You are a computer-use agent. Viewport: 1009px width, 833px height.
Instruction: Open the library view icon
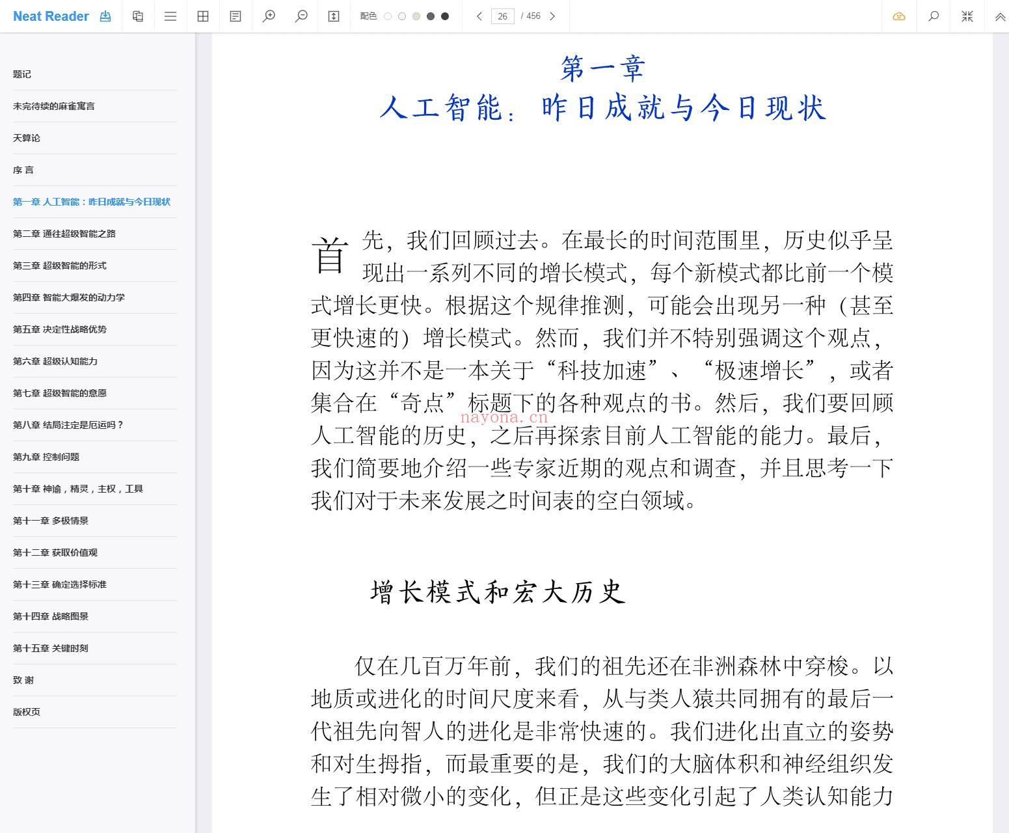138,16
